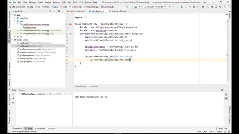Expand the manifests folder
The height and width of the screenshot is (134, 239).
pyautogui.click(x=15, y=18)
